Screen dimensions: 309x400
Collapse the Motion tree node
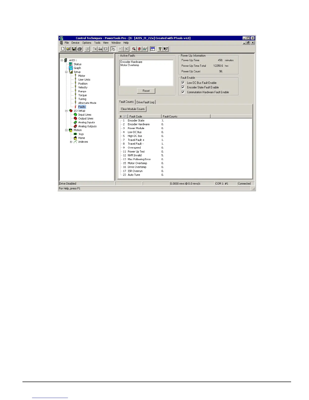pos(66,130)
